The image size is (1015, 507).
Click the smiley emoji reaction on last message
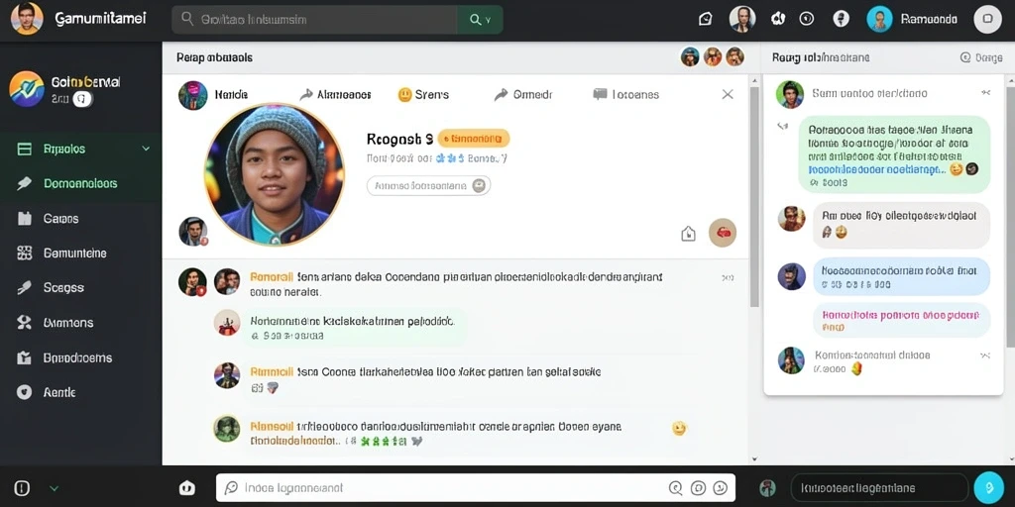678,428
